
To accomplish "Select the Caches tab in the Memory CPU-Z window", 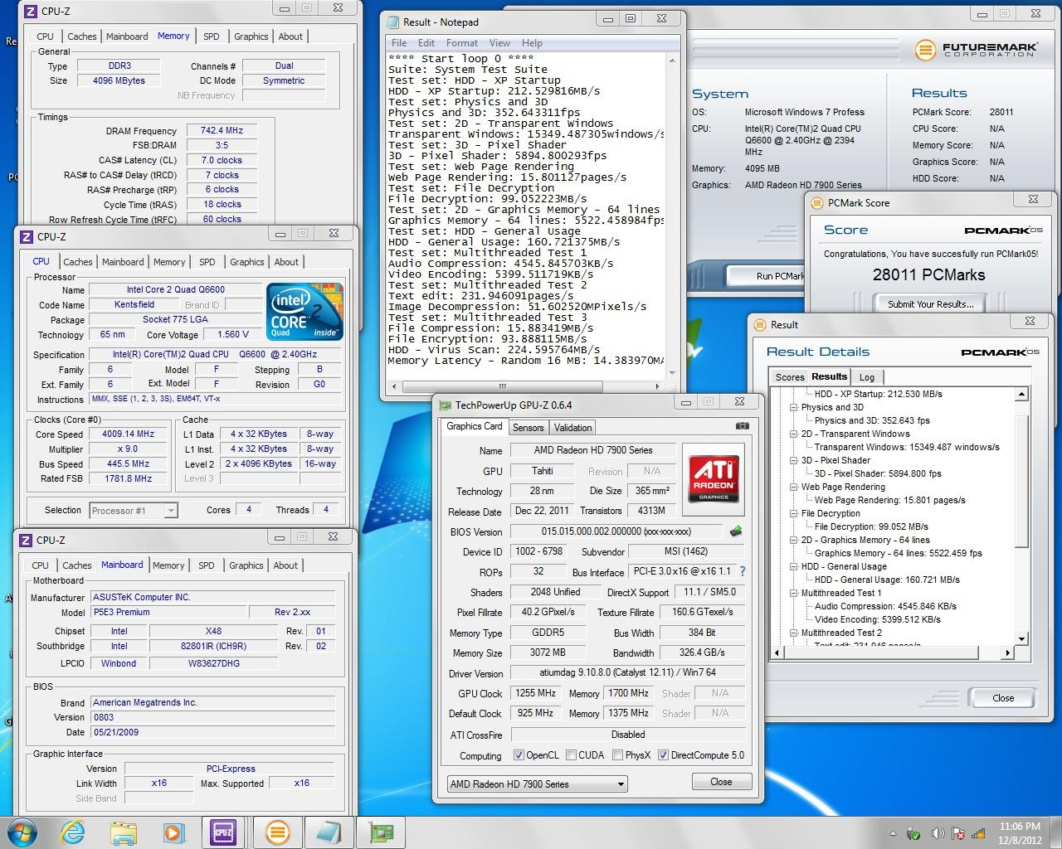I will (82, 36).
